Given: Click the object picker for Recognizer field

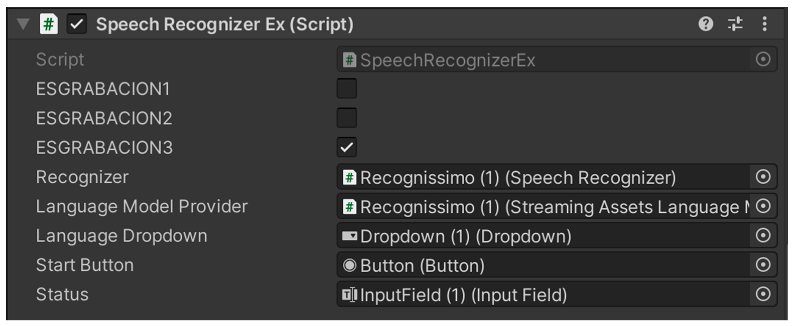Looking at the screenshot, I should (763, 177).
